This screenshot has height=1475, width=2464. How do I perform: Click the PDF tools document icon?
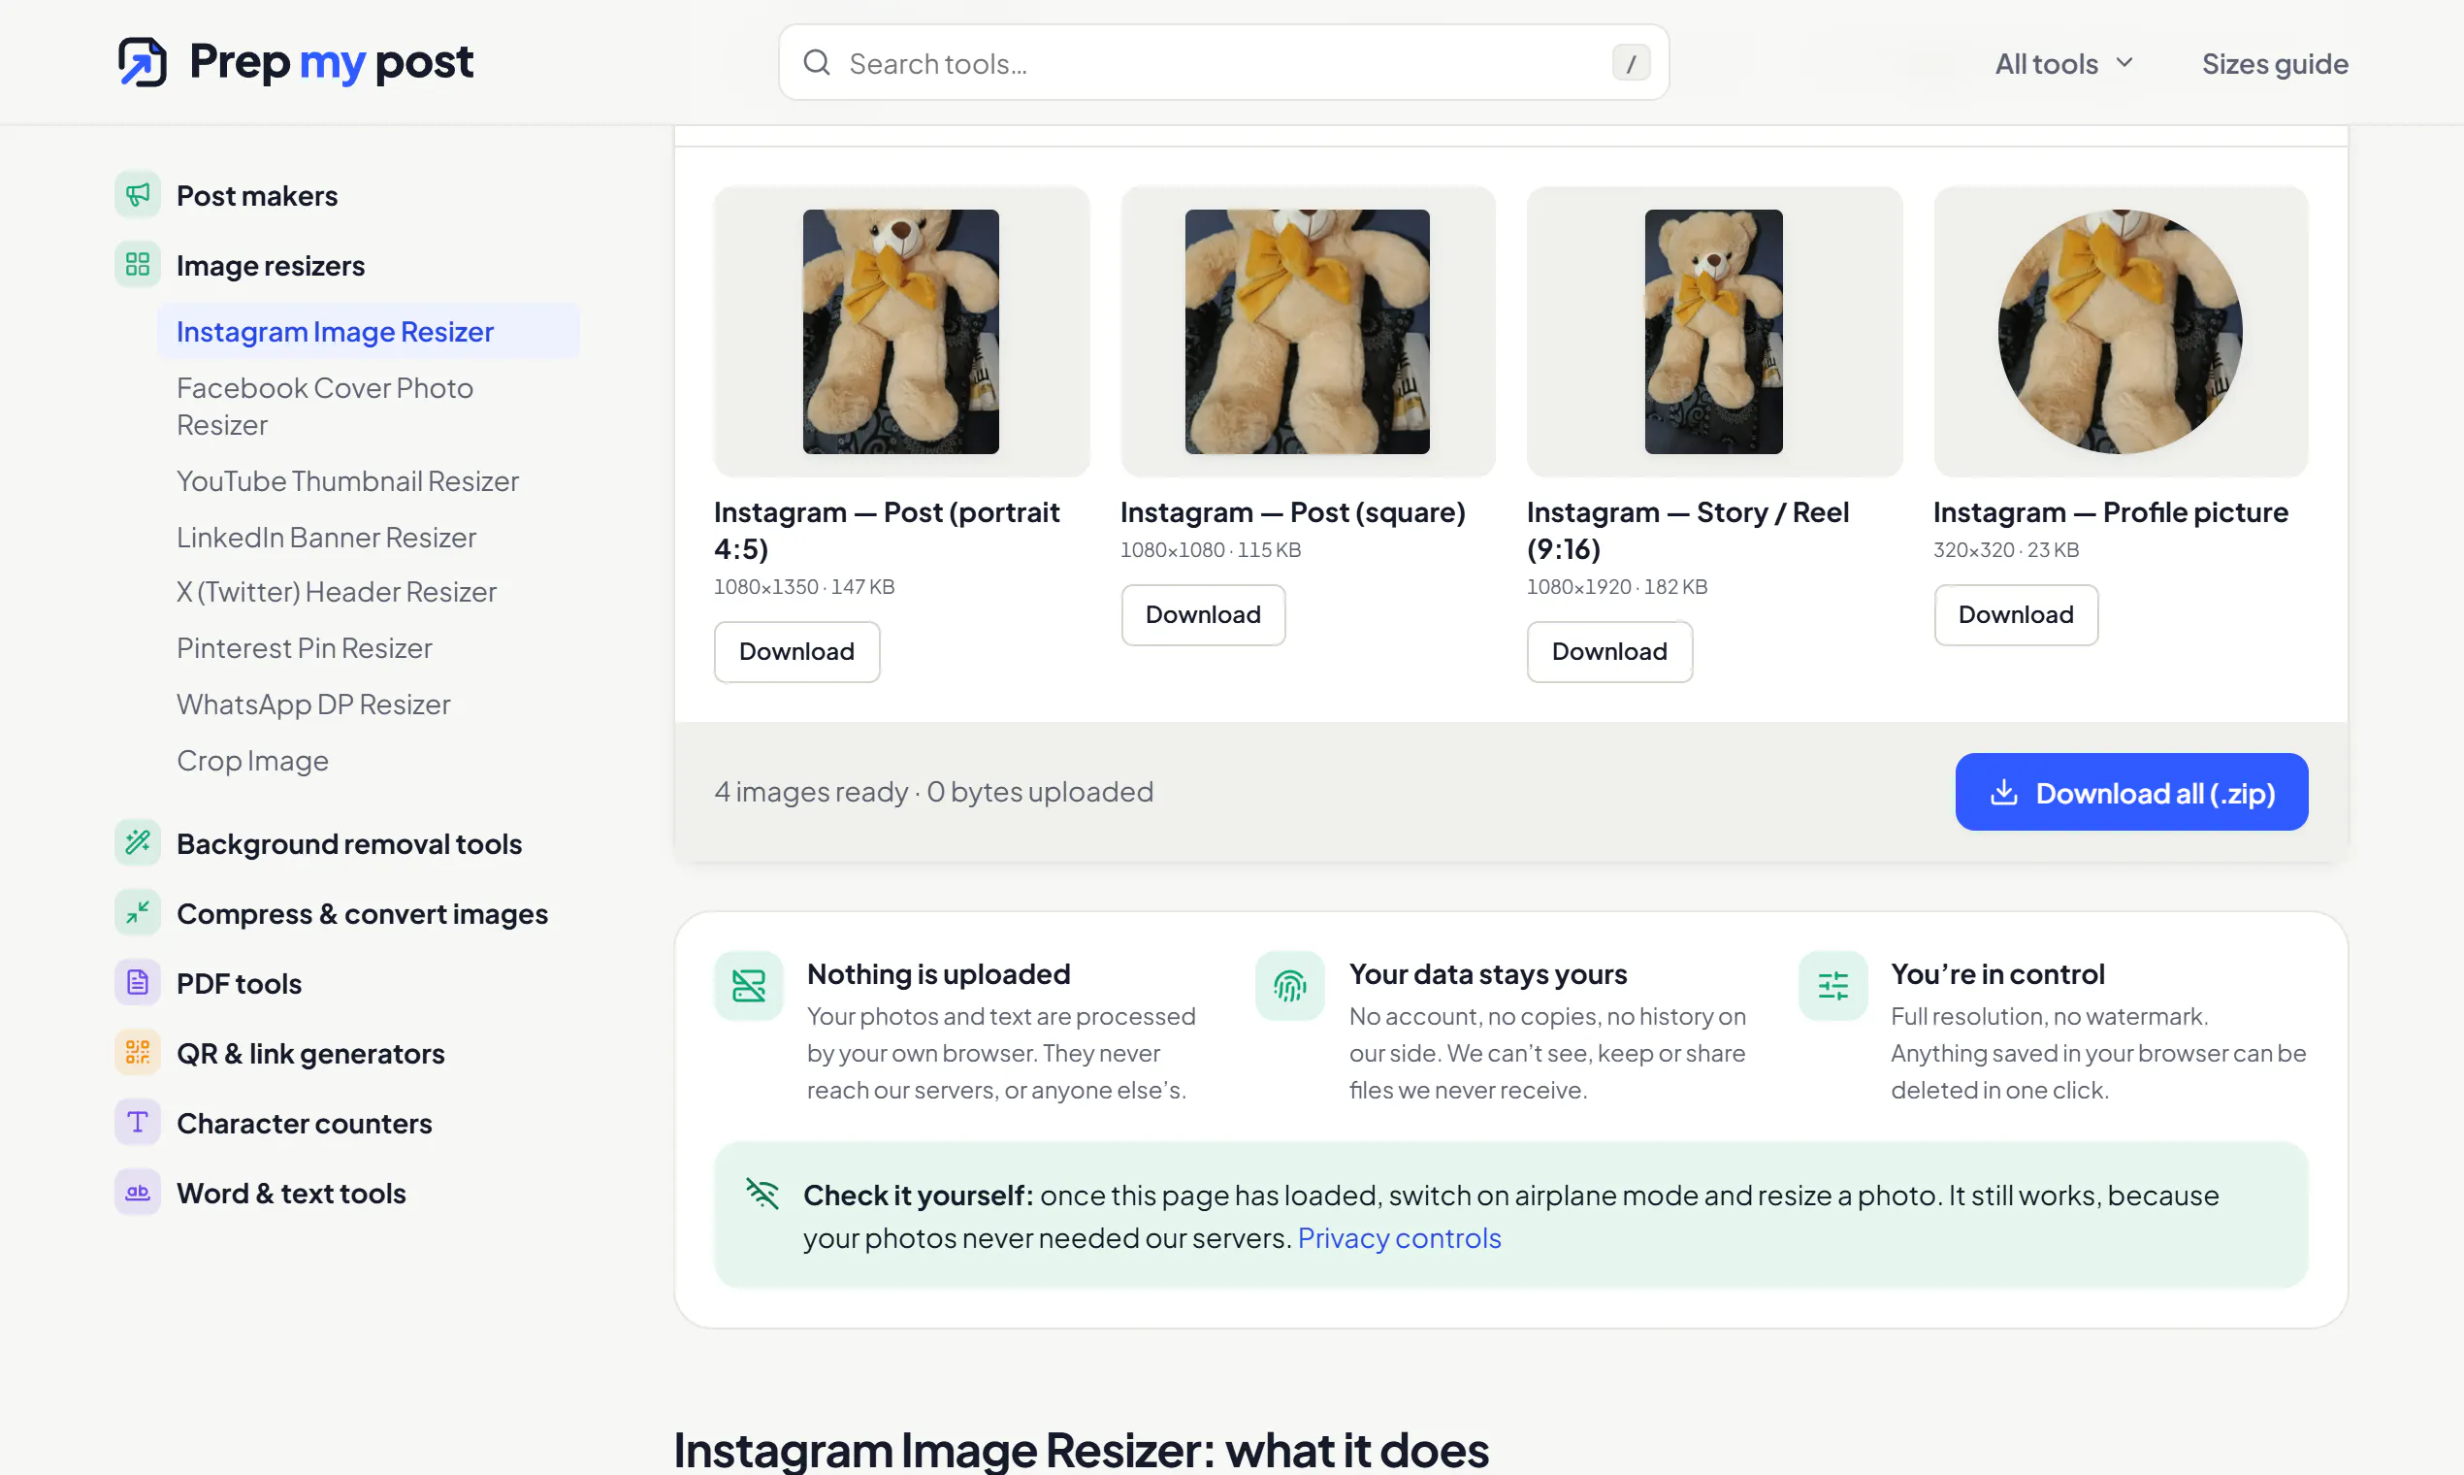[138, 982]
